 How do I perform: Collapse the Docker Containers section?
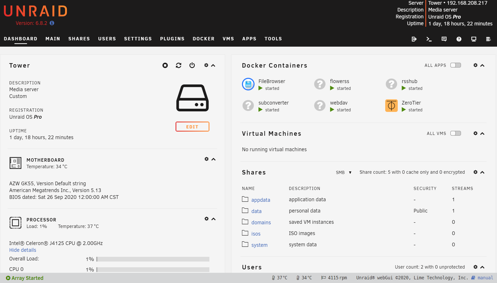(x=482, y=66)
